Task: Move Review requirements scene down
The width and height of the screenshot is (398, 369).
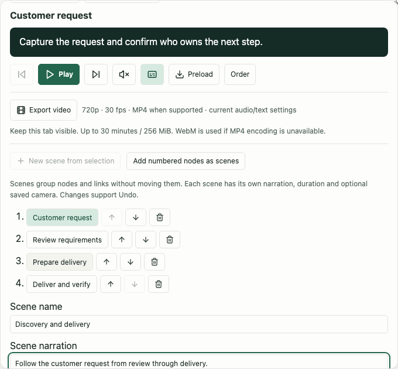Action: pos(146,240)
